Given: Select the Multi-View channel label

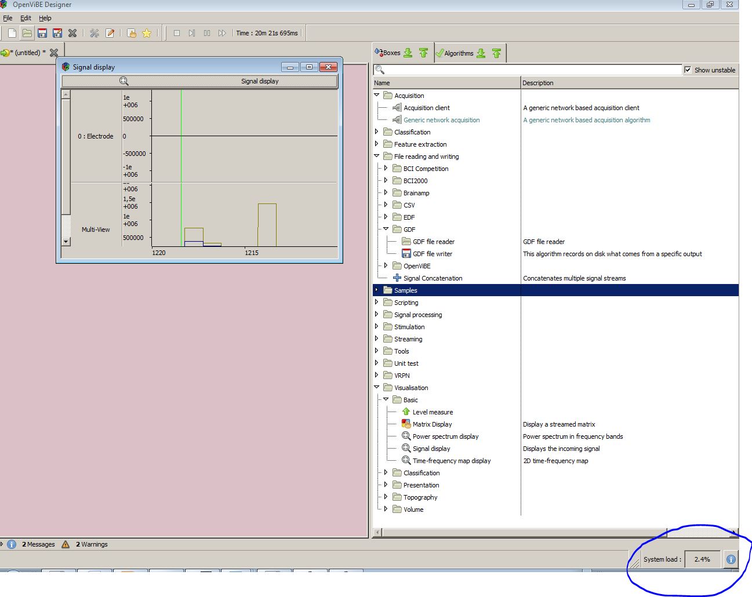Looking at the screenshot, I should coord(96,230).
